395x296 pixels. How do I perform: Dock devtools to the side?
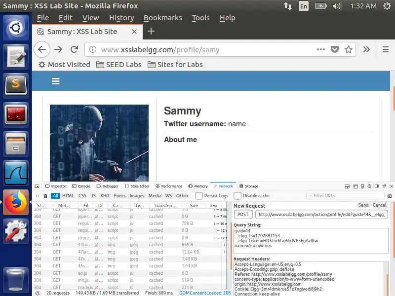[377, 186]
